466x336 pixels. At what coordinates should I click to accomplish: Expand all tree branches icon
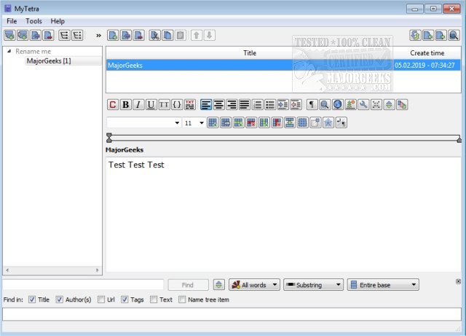[64, 36]
